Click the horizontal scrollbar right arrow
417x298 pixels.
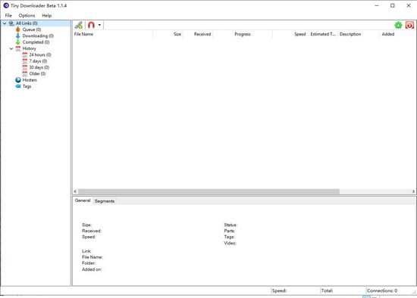click(x=413, y=191)
